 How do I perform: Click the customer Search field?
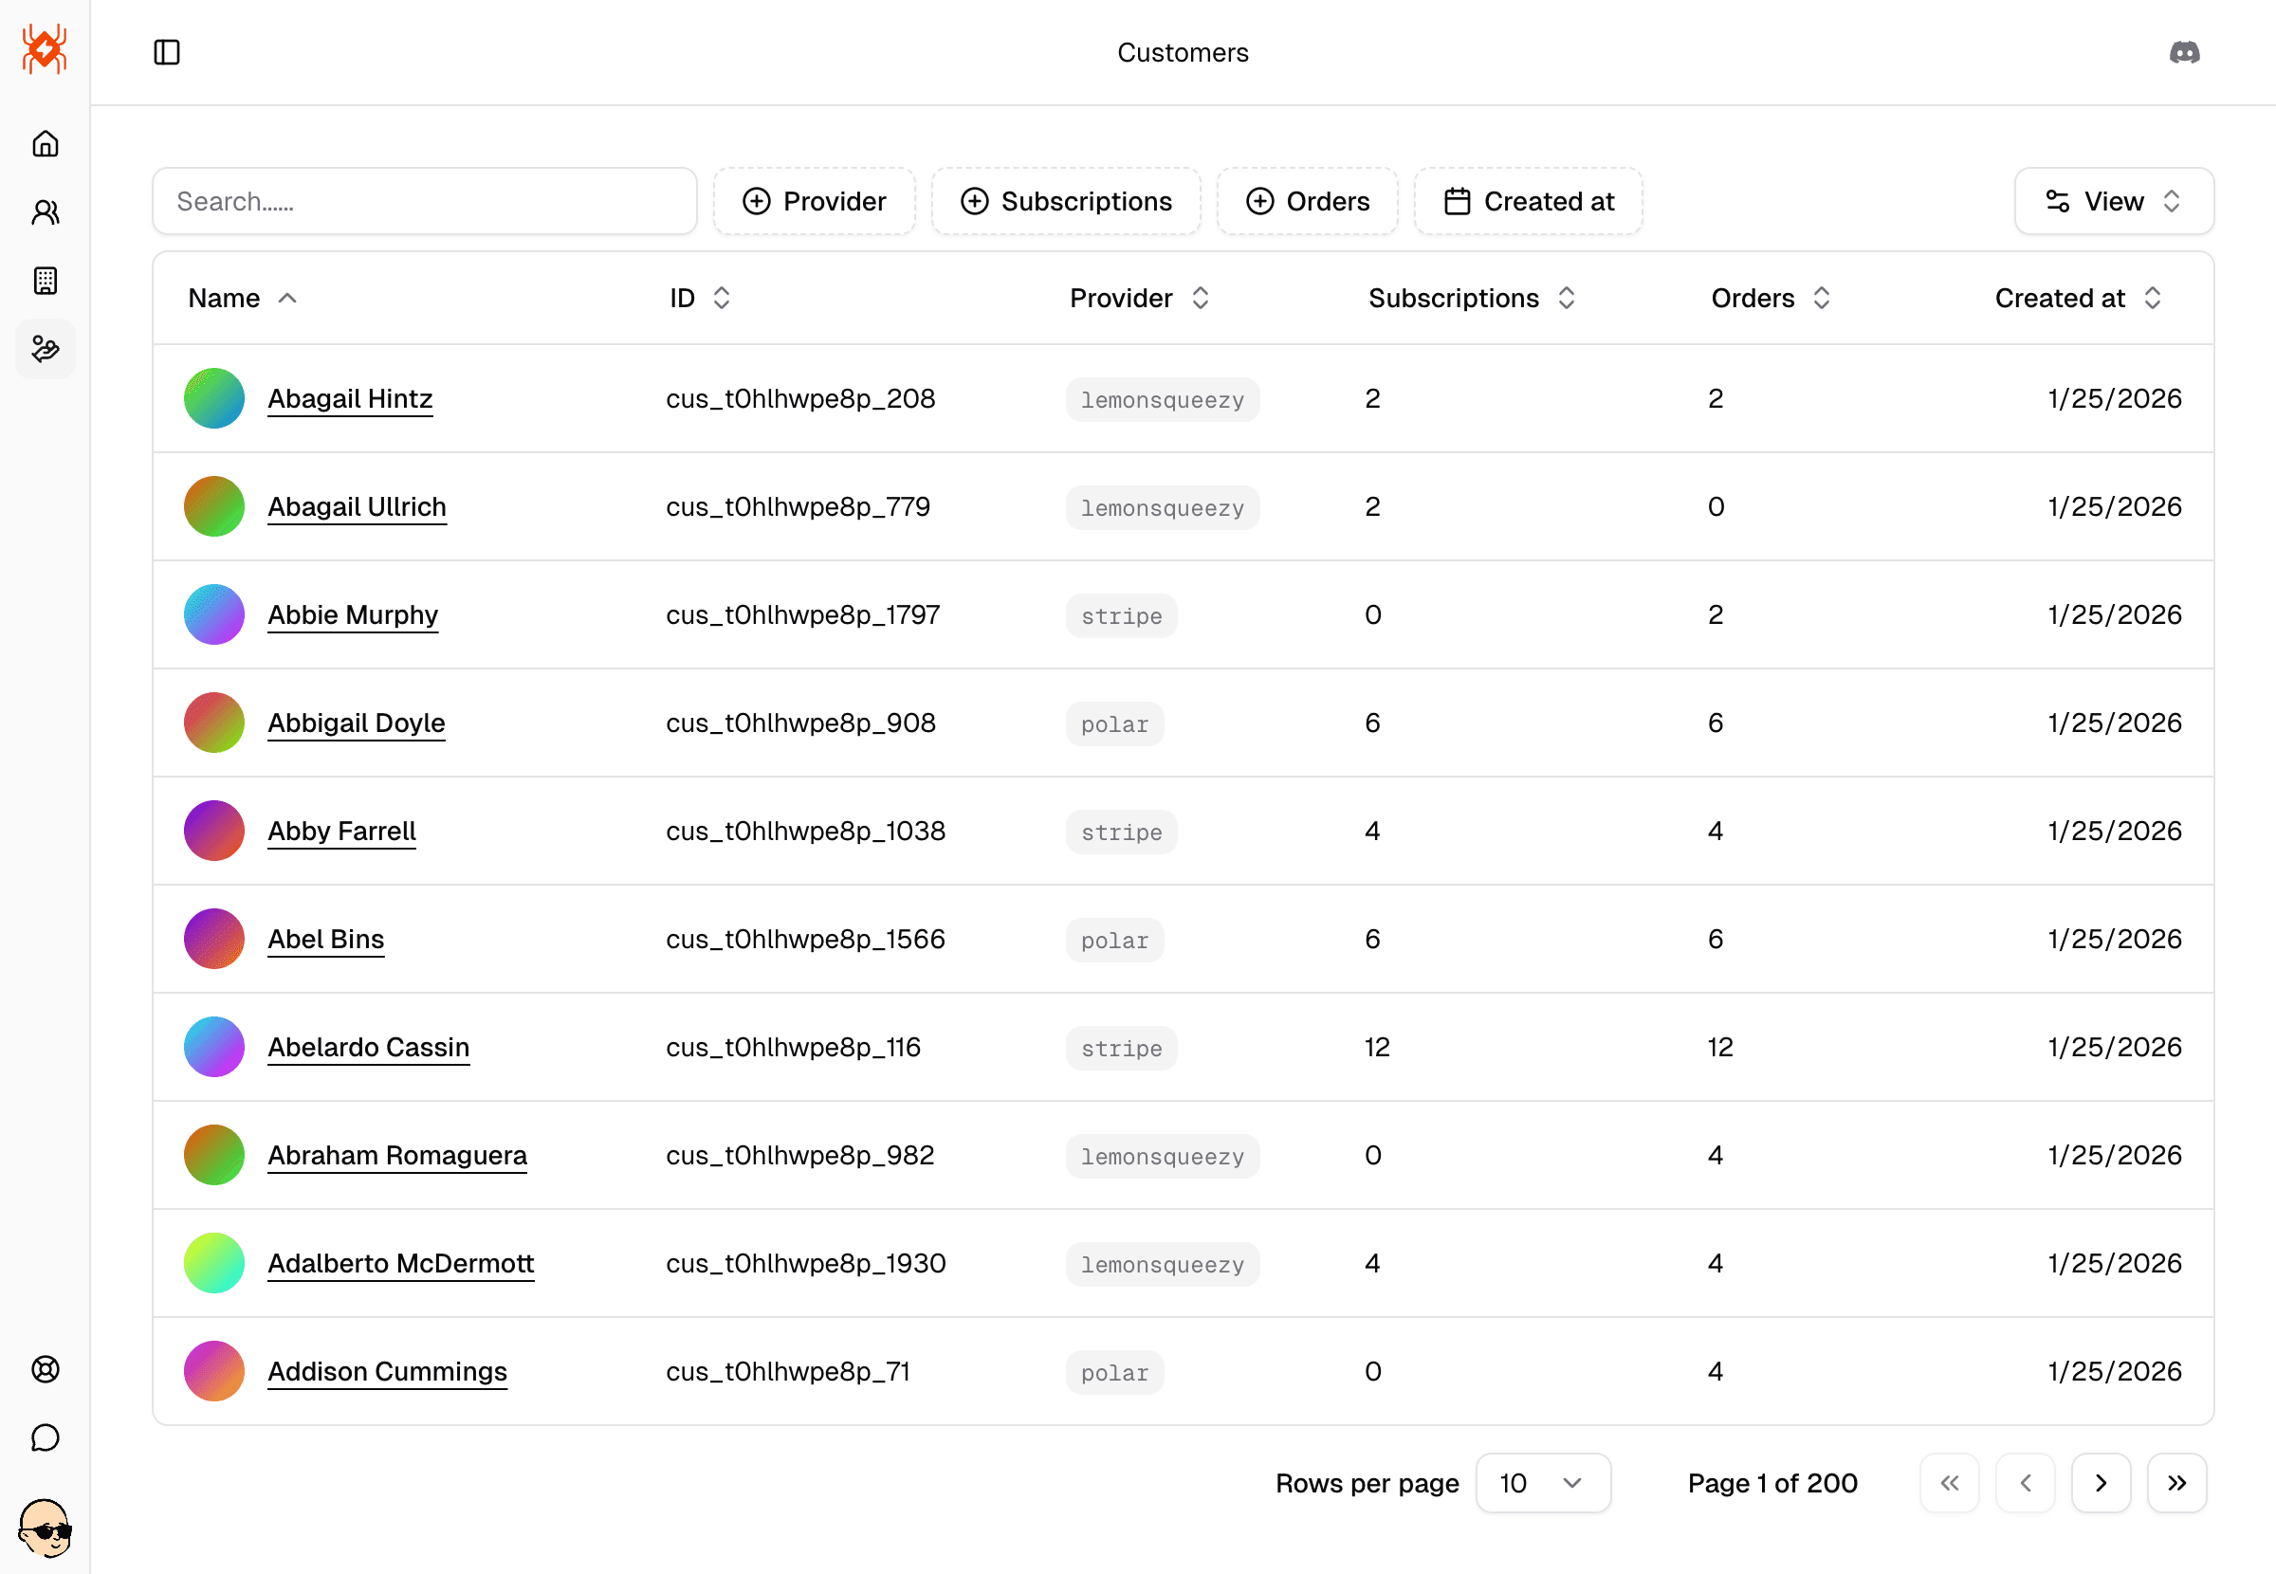pyautogui.click(x=424, y=201)
